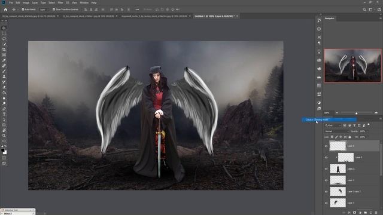Select the Pen tool
This screenshot has width=383, height=215.
(x=4, y=109)
